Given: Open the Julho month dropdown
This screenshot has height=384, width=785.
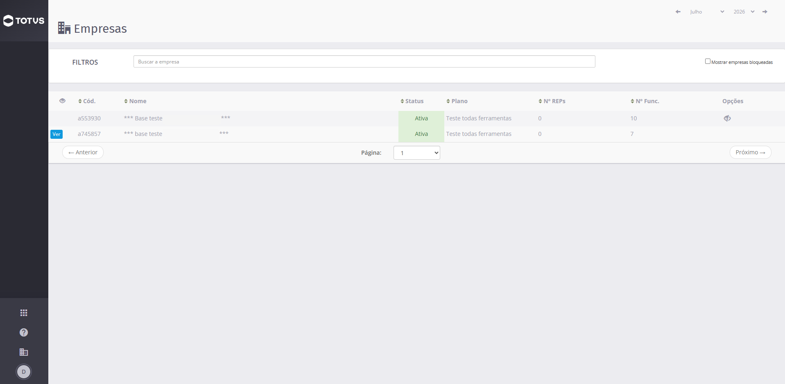Looking at the screenshot, I should tap(707, 12).
